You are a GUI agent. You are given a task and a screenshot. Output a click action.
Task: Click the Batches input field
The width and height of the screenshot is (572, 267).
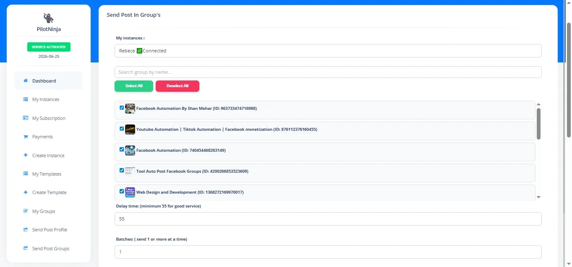[x=328, y=252]
